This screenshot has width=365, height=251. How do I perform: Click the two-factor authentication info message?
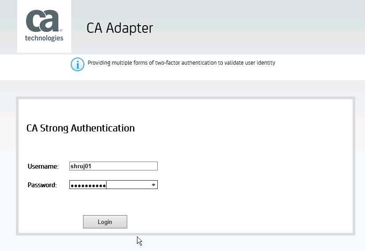[x=181, y=63]
